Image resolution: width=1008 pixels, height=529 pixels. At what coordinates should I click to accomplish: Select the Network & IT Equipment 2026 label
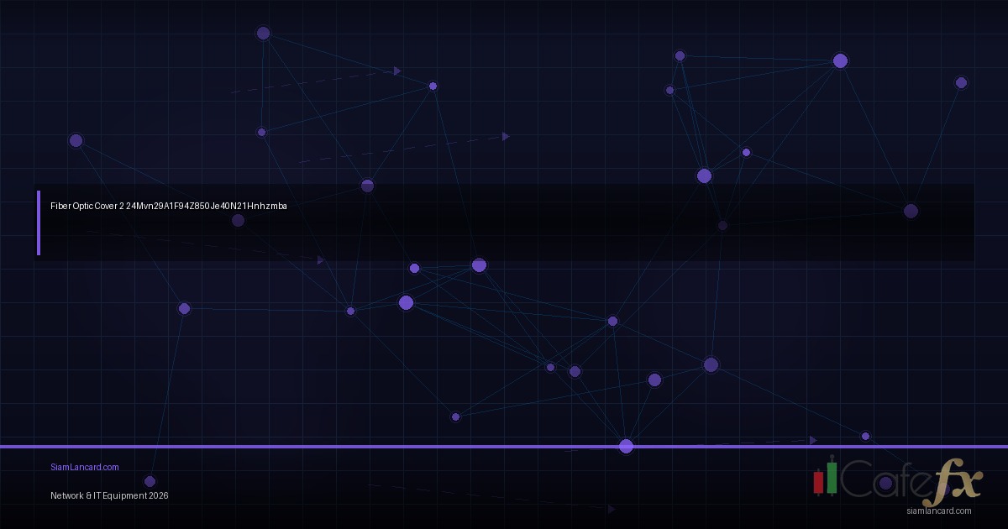[x=109, y=495]
